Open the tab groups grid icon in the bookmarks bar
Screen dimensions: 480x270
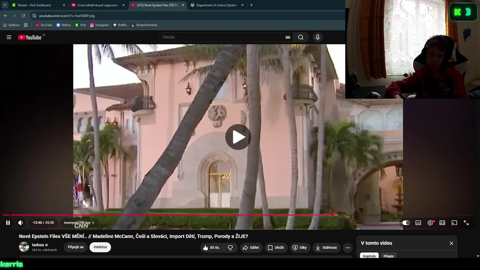point(26,25)
